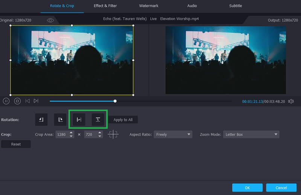Open the Aspect Ratio dropdown
This screenshot has height=195, width=301.
[173, 135]
